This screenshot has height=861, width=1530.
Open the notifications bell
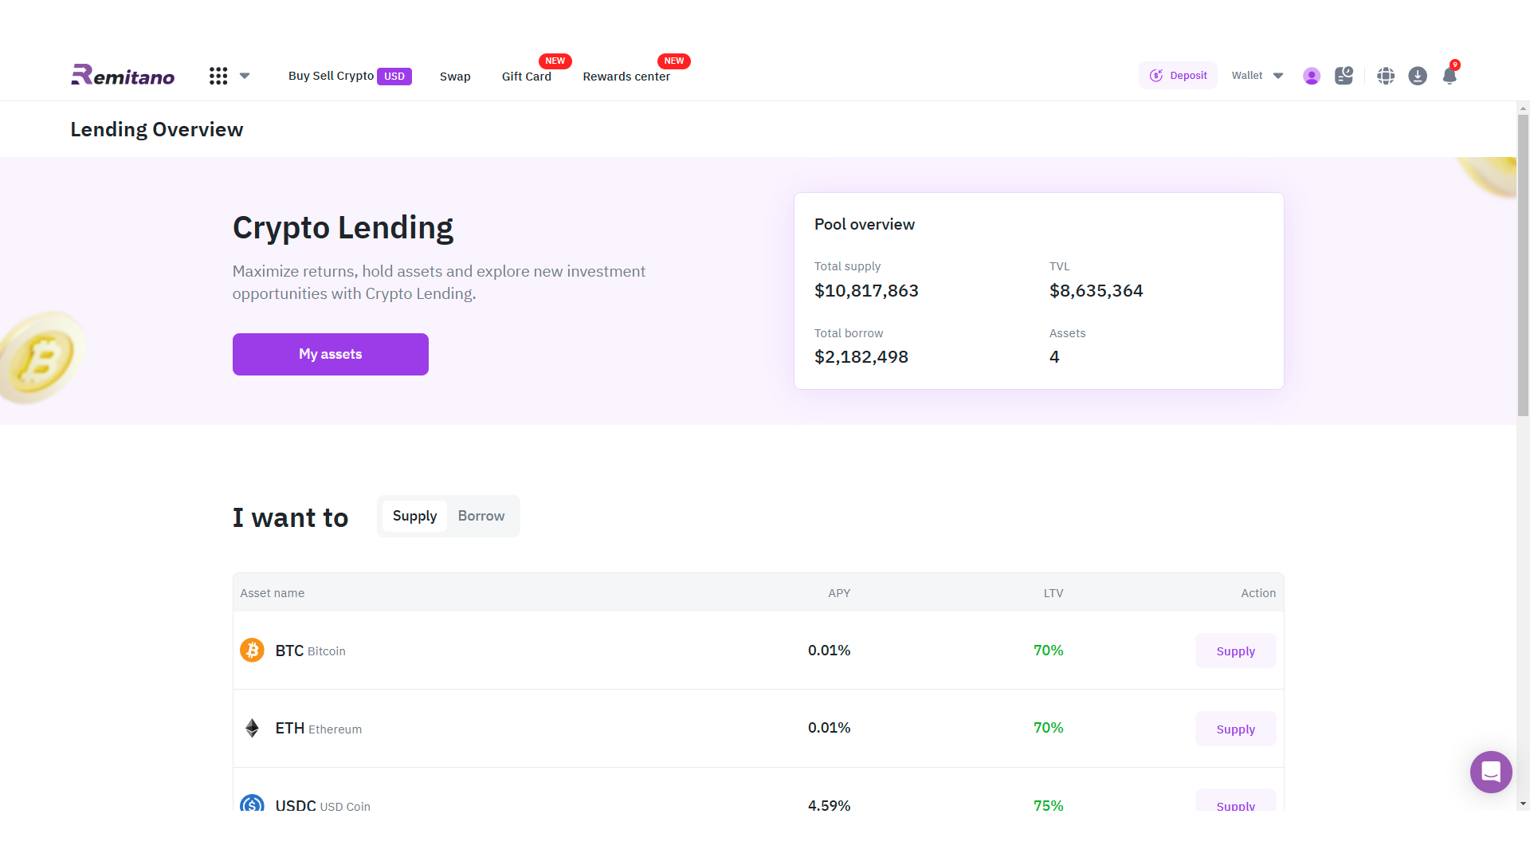coord(1450,76)
